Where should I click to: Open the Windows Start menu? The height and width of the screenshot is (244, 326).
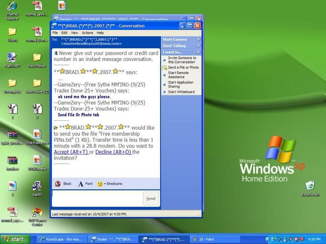(x=15, y=239)
